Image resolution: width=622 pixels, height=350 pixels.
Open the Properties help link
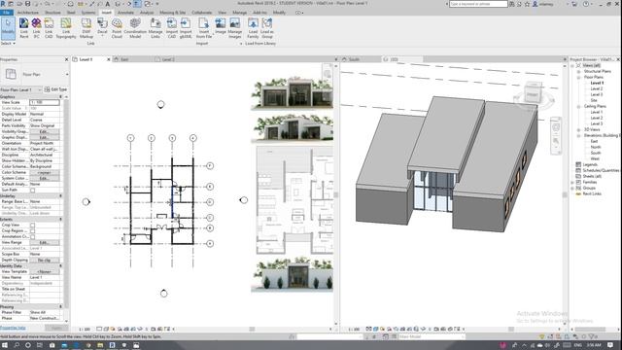tap(13, 328)
